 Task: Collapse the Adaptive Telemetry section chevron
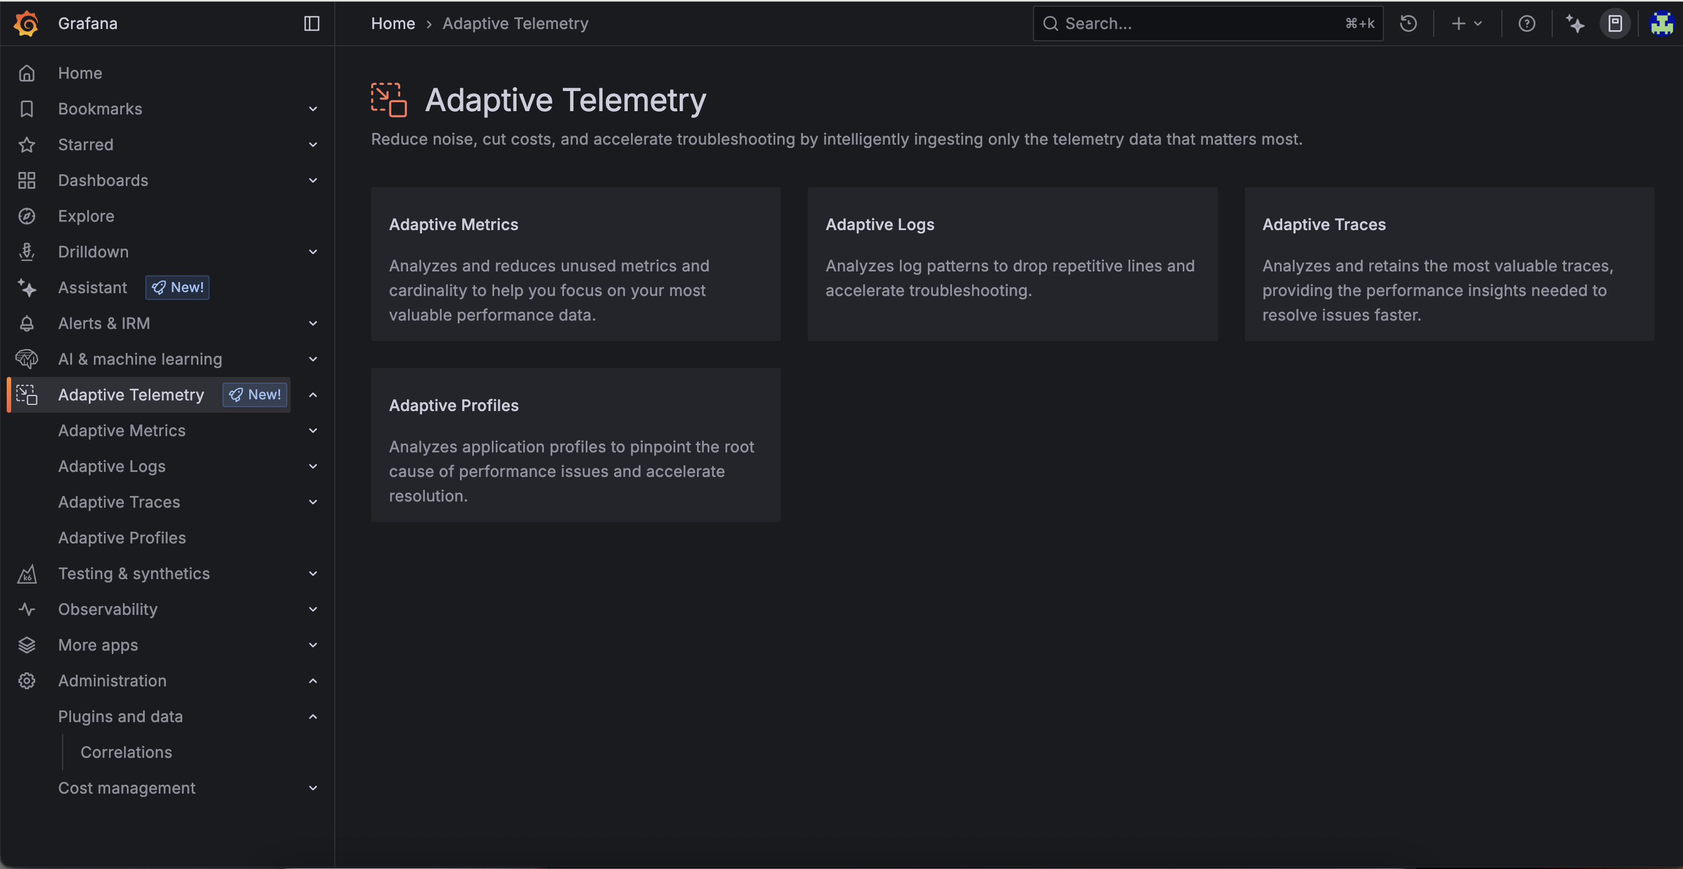click(313, 395)
